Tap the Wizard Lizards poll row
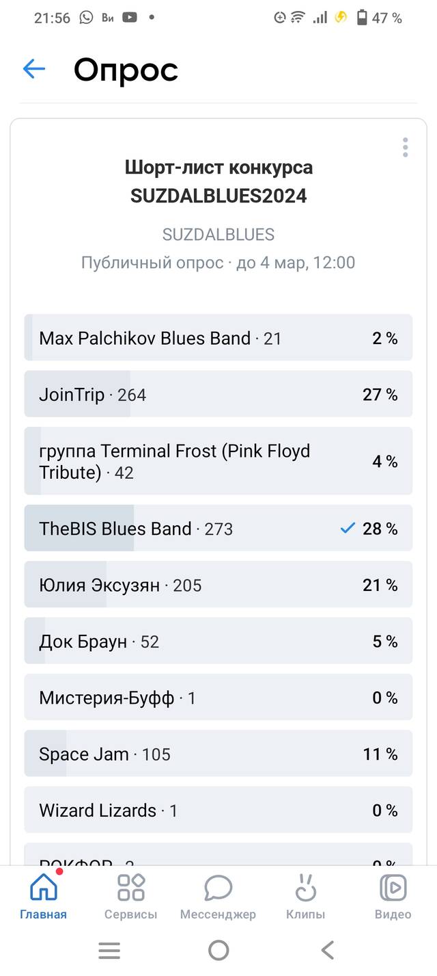This screenshot has height=976, width=437. tap(218, 810)
